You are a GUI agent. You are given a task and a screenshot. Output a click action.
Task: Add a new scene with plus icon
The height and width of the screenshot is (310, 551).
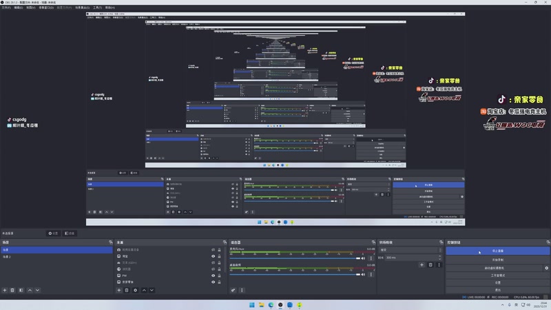[x=5, y=290]
